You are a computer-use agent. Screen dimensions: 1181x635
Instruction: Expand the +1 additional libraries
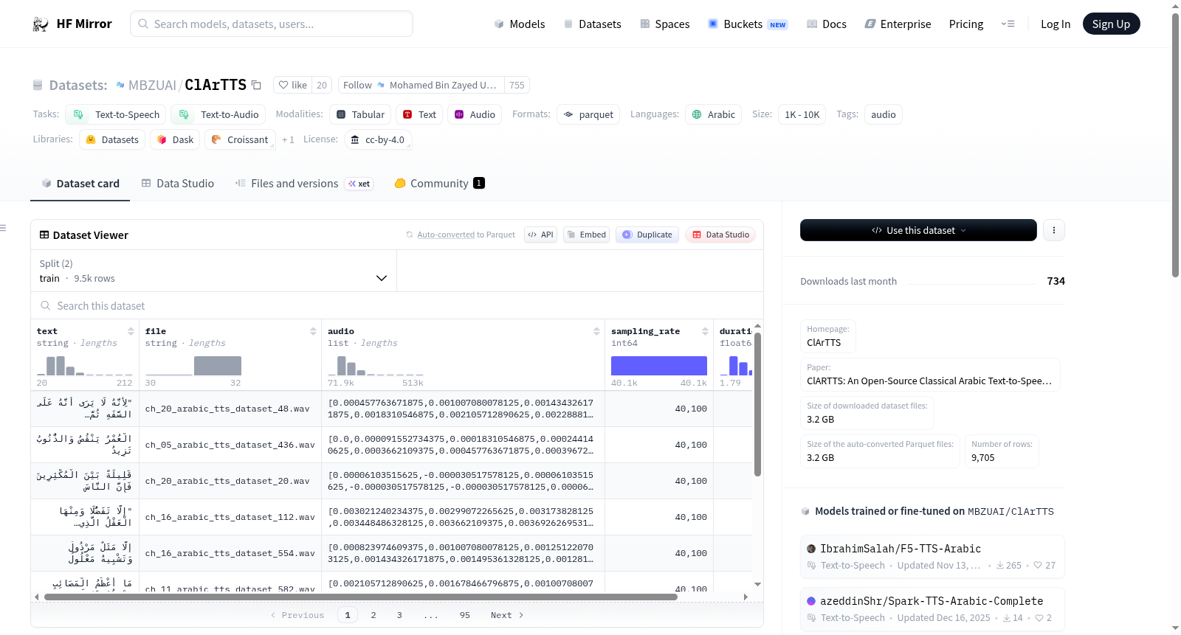pyautogui.click(x=288, y=139)
